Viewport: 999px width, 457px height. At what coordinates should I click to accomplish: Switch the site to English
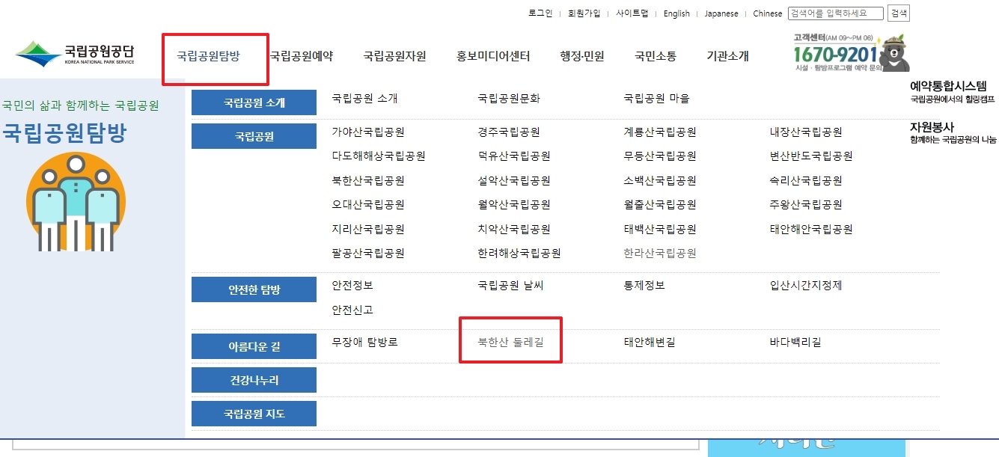click(x=676, y=13)
